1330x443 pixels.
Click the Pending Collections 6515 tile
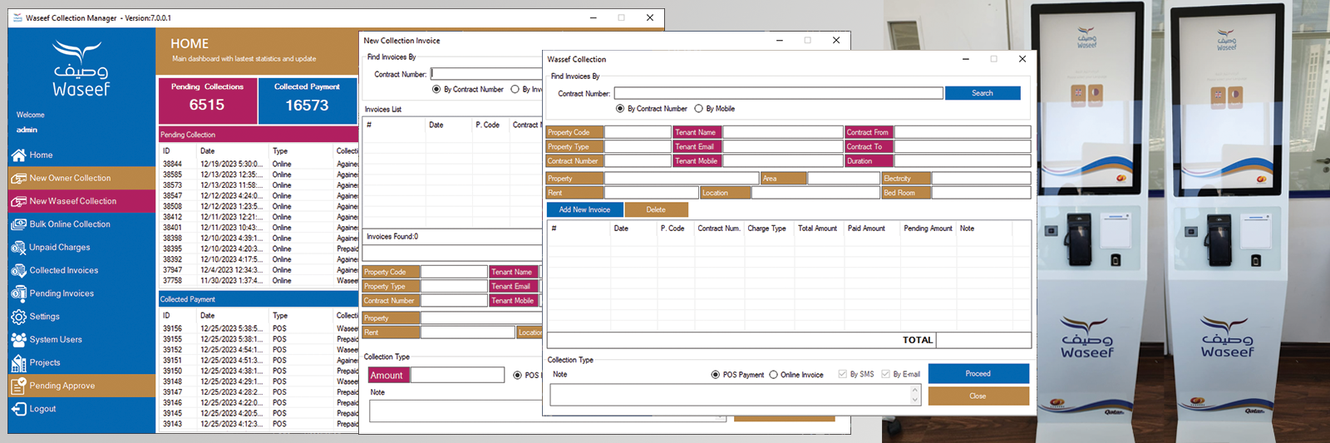[207, 100]
